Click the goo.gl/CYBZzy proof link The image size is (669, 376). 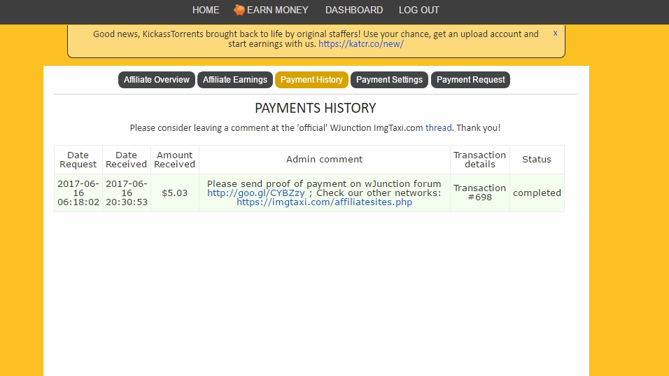256,193
